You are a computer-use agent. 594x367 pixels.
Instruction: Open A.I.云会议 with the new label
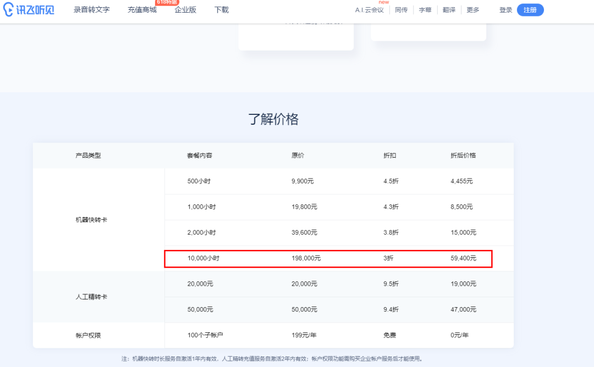tap(370, 9)
